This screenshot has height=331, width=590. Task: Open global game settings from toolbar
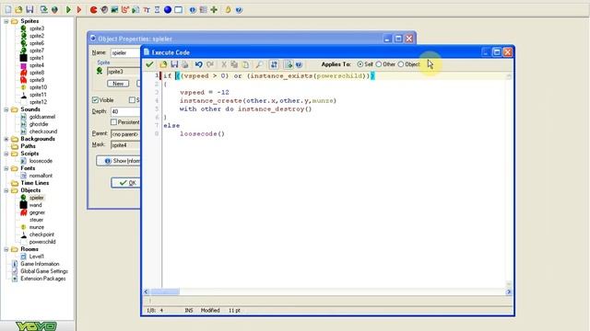click(203, 10)
